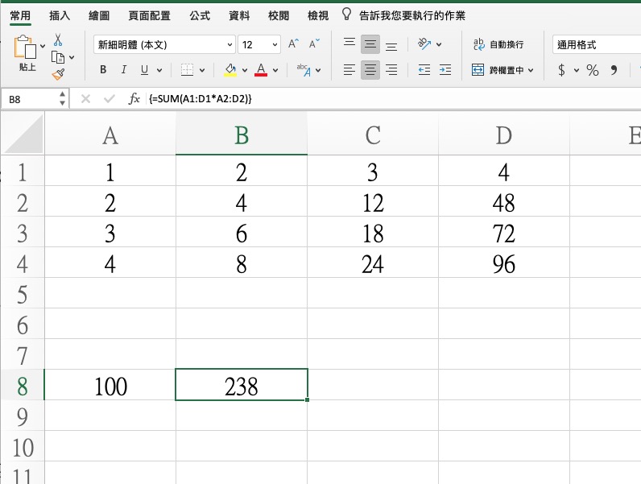This screenshot has height=484, width=641.
Task: Click the phonetic guide abc icon
Action: click(304, 70)
